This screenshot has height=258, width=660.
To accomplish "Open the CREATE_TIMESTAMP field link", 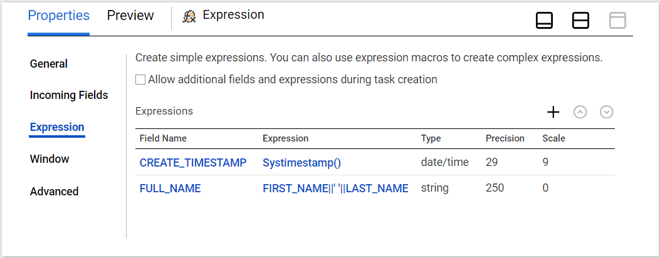I will point(194,162).
